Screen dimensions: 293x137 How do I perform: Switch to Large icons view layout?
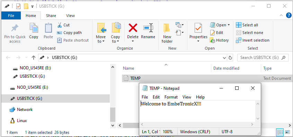point(287,132)
